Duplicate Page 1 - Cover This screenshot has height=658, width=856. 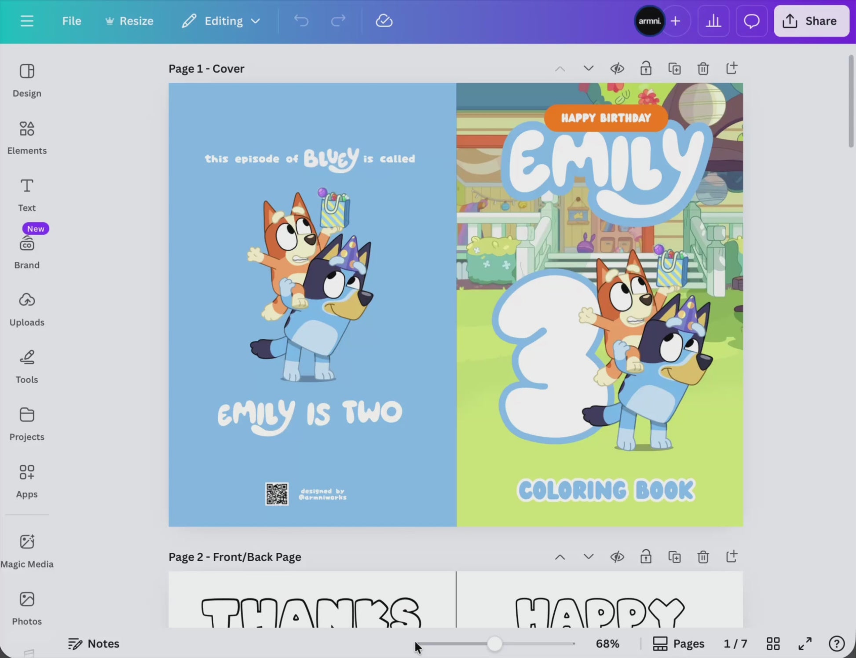click(674, 69)
